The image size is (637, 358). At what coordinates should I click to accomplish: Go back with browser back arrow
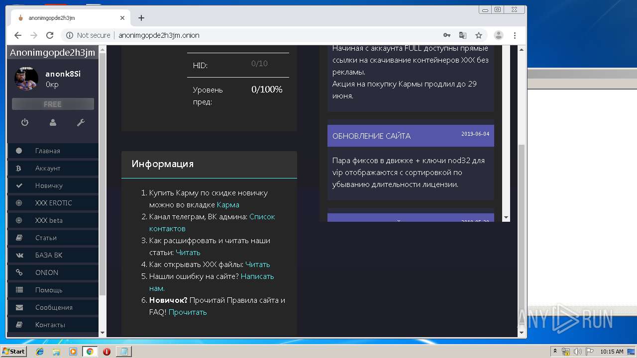click(x=18, y=35)
